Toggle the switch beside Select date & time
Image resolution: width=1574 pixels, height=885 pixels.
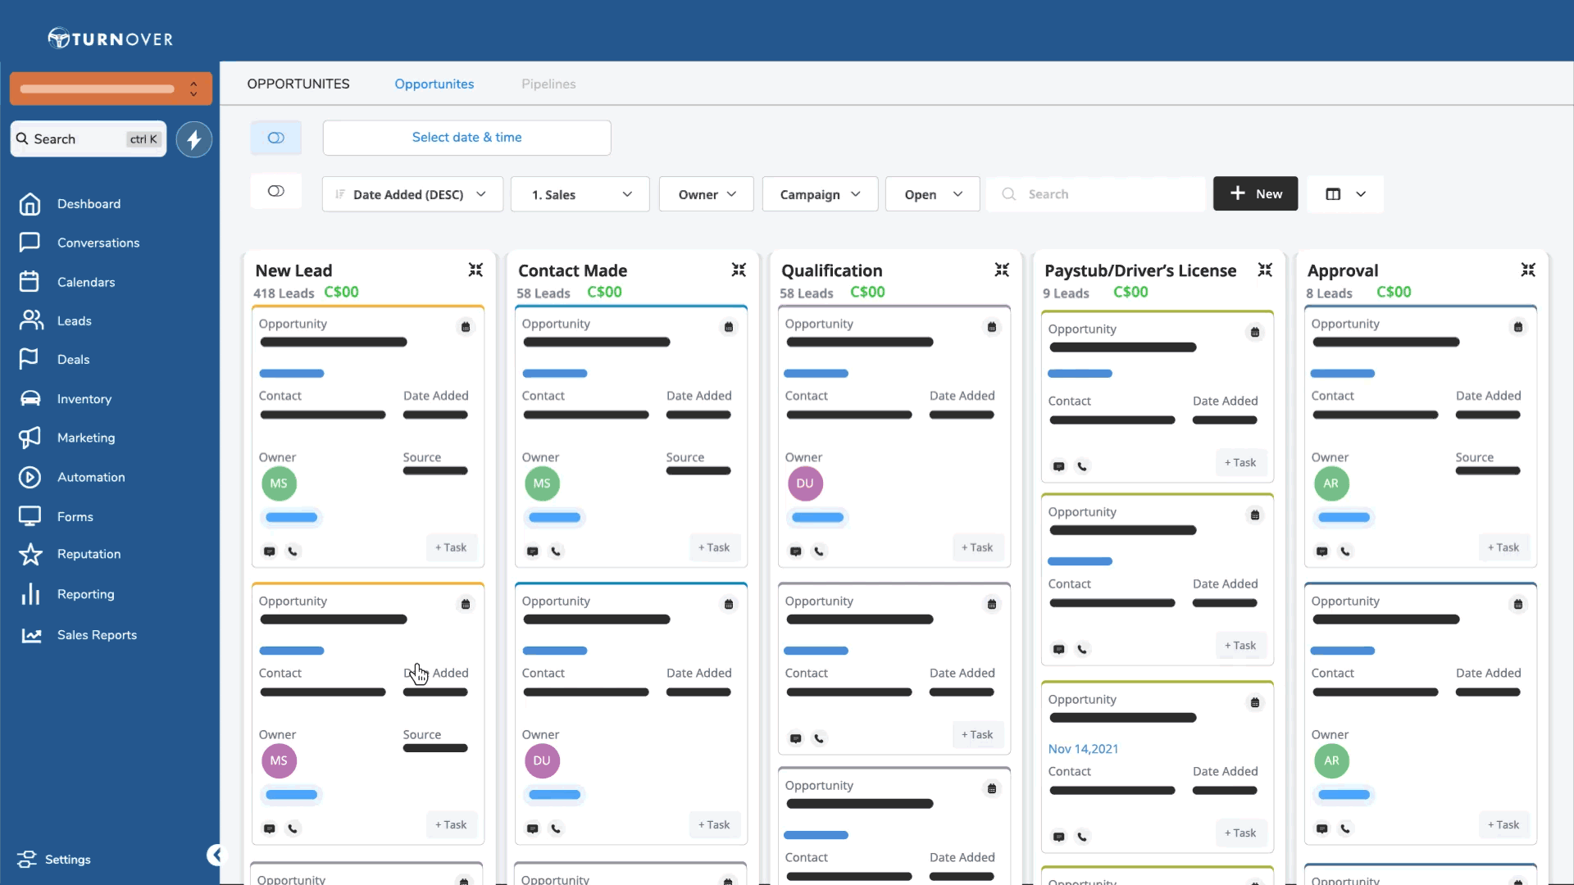(276, 138)
